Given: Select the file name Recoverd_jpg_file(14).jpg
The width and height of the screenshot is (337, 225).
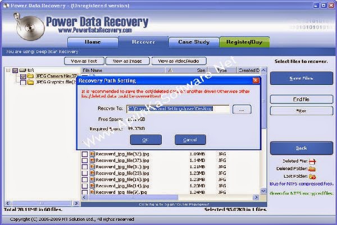Looking at the screenshot, I should point(122,186).
